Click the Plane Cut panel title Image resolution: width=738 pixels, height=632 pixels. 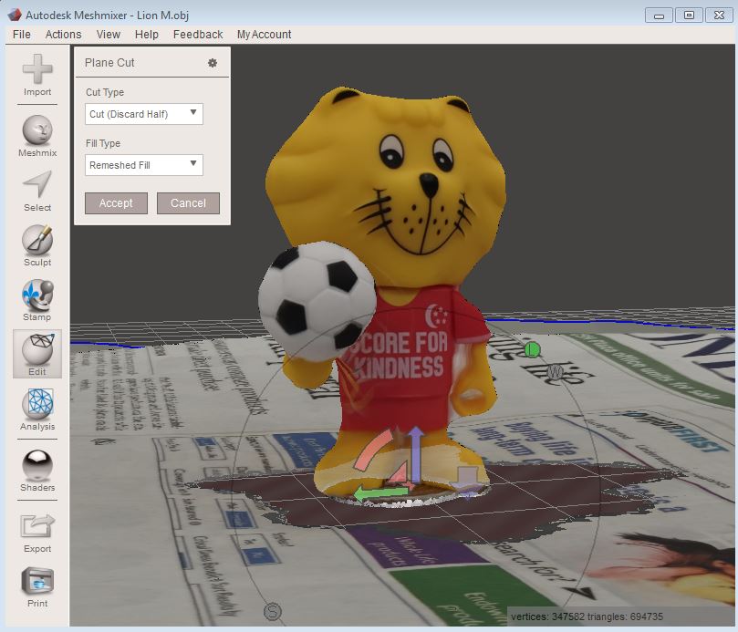pyautogui.click(x=109, y=63)
